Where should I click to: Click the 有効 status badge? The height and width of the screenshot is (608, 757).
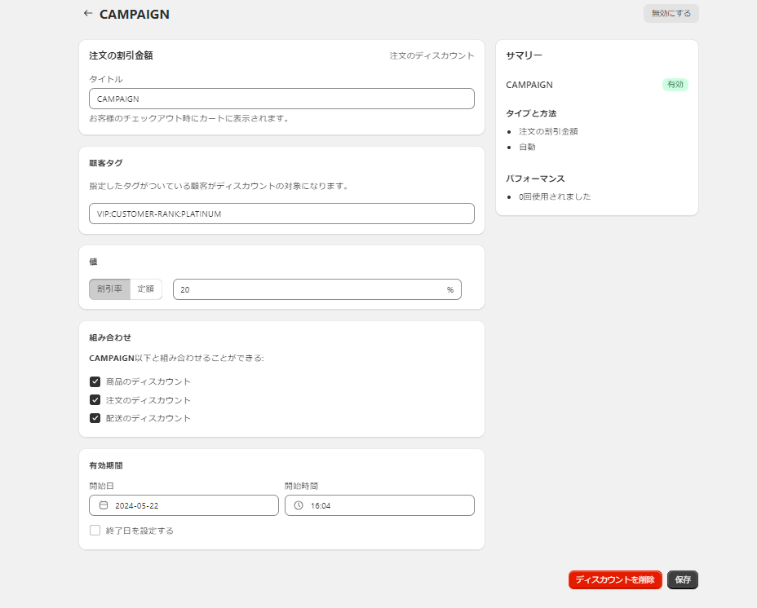click(x=675, y=85)
